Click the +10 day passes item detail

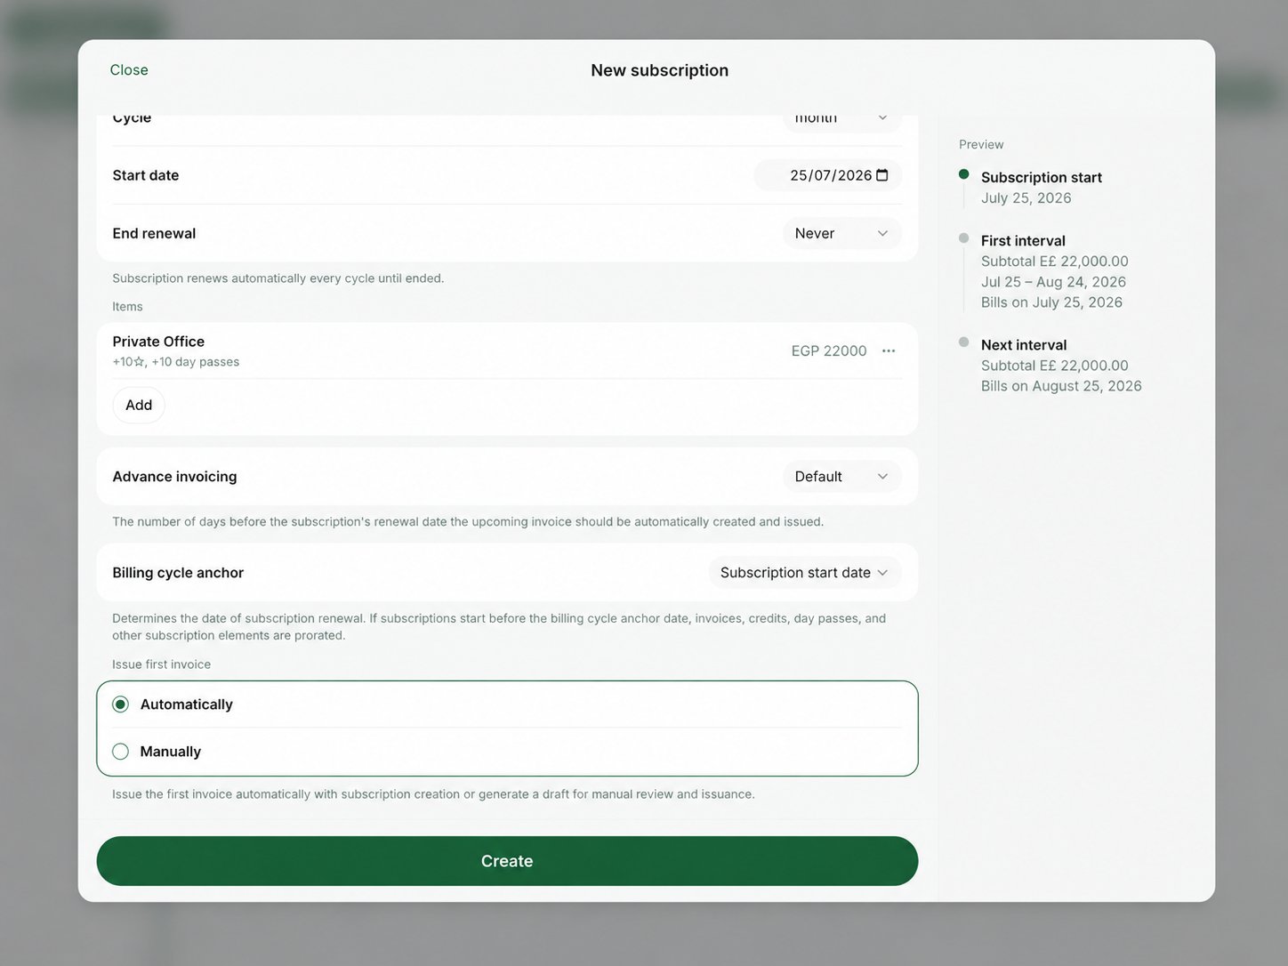pos(196,362)
